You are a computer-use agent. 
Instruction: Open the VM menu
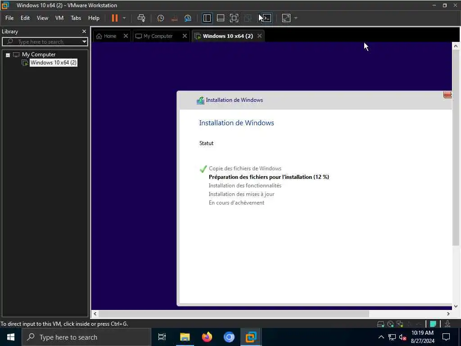(59, 18)
